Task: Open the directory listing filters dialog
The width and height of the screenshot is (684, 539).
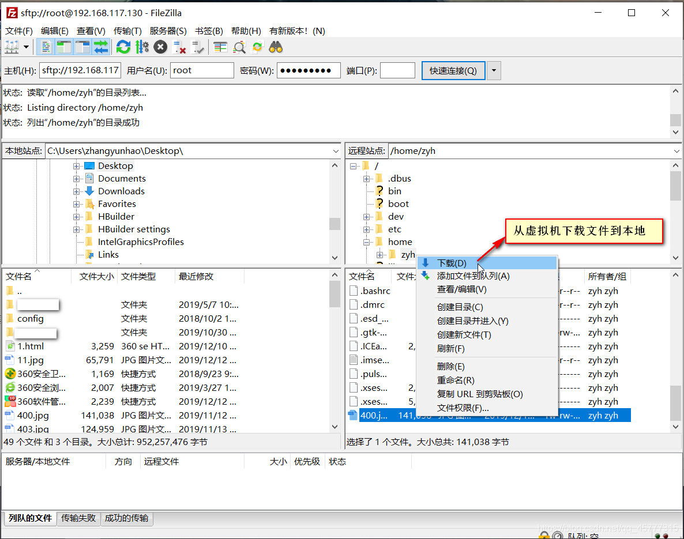Action: point(220,47)
